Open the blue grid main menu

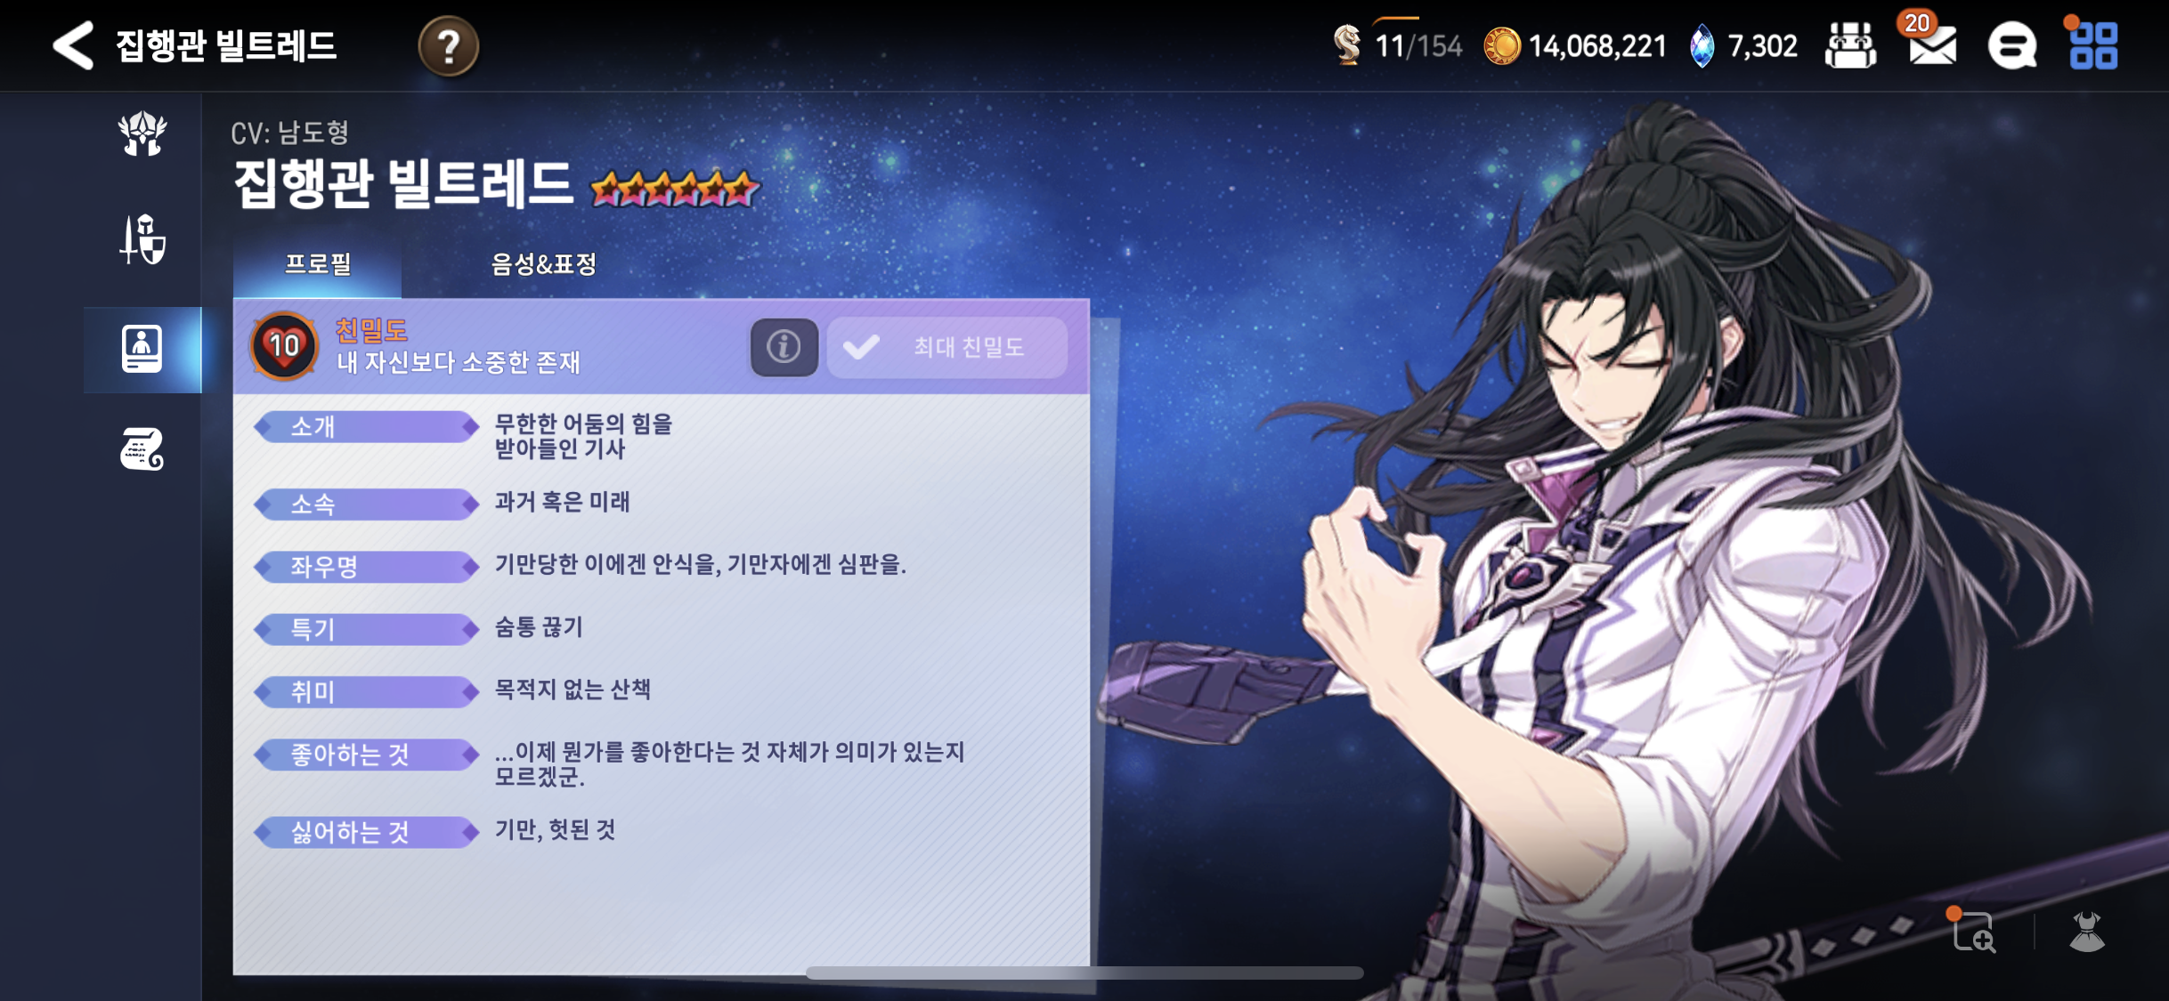[x=2093, y=44]
